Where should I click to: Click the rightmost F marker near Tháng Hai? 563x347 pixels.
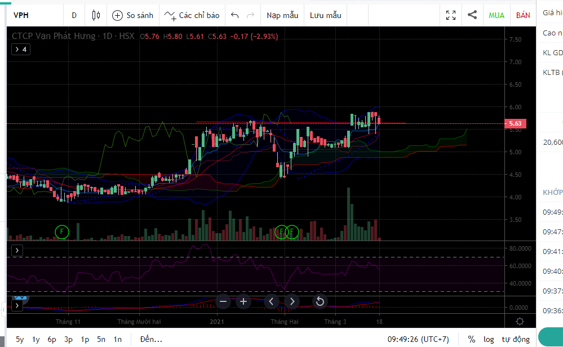click(292, 232)
